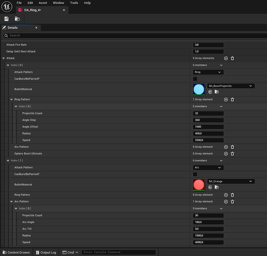Viewport: 267px width, 256px height.
Task: Open element options for Attack Index 0
Action: tap(221, 65)
